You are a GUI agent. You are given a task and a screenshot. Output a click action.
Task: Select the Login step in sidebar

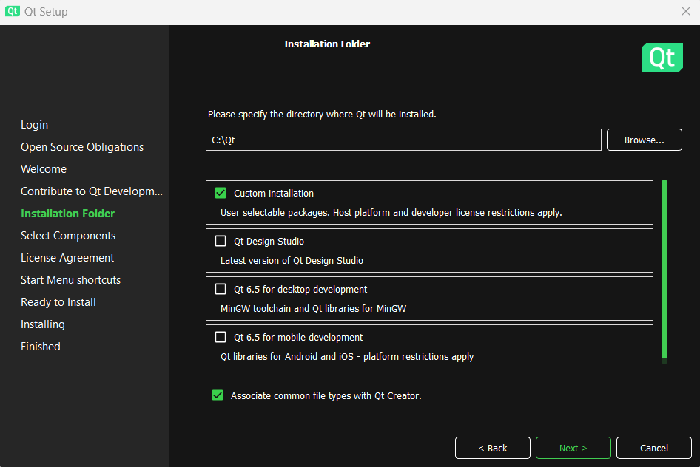pos(35,125)
